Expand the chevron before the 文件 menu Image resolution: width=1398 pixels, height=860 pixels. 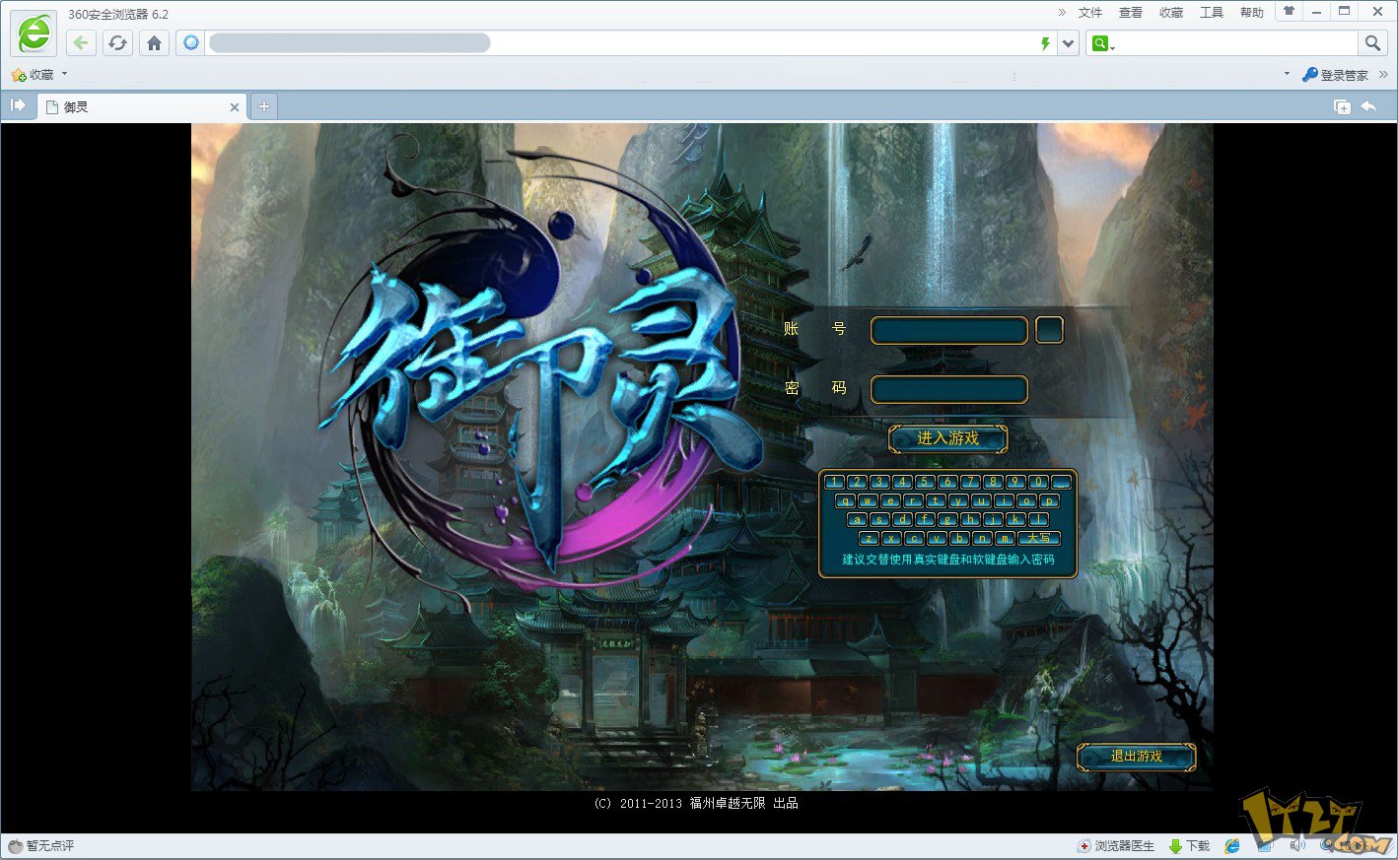[1062, 12]
